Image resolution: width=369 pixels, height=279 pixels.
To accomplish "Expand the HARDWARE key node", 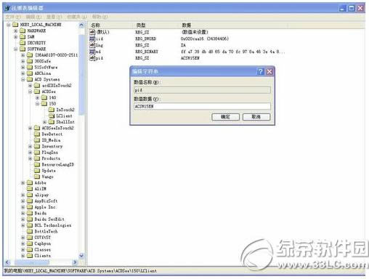I will pos(16,31).
